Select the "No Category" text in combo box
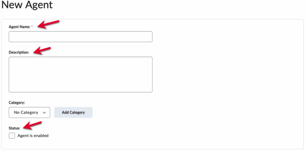The image size is (307, 151). tap(26, 112)
